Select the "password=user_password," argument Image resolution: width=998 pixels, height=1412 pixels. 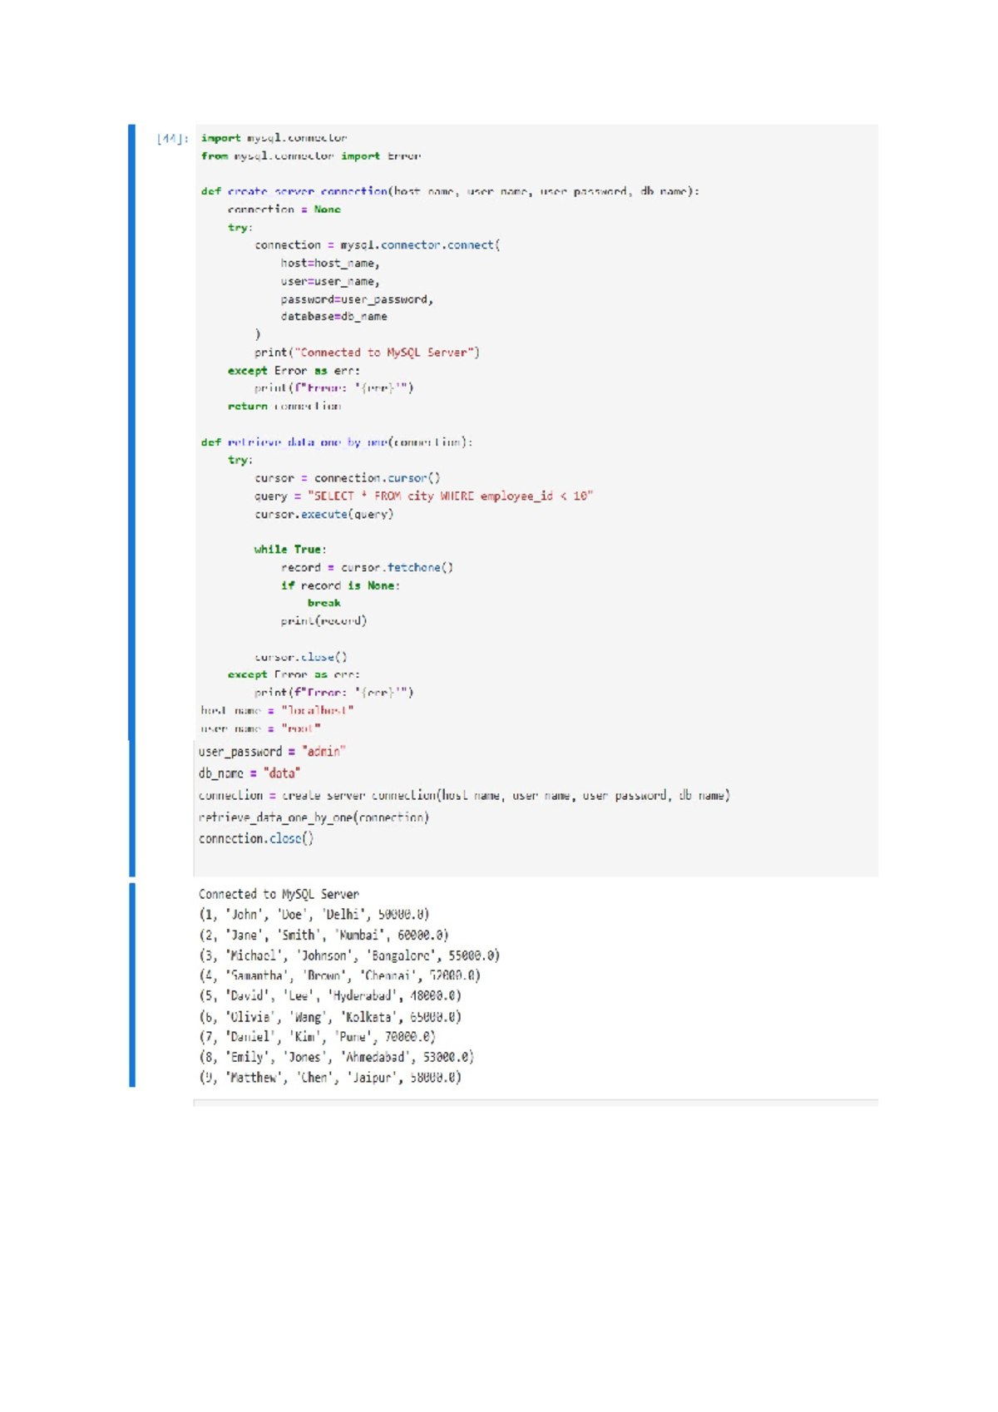click(x=357, y=299)
